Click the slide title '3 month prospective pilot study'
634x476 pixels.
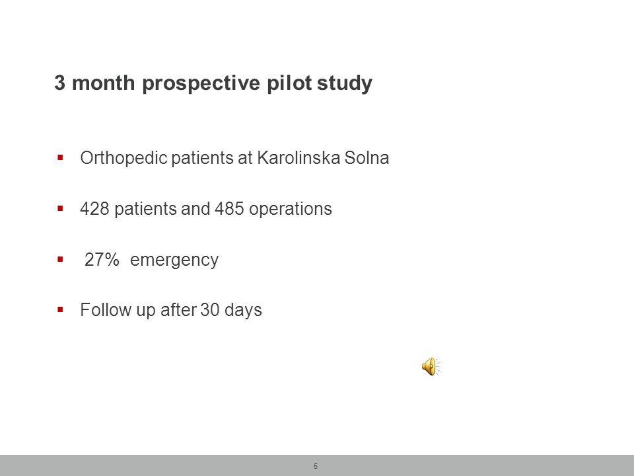pos(213,83)
